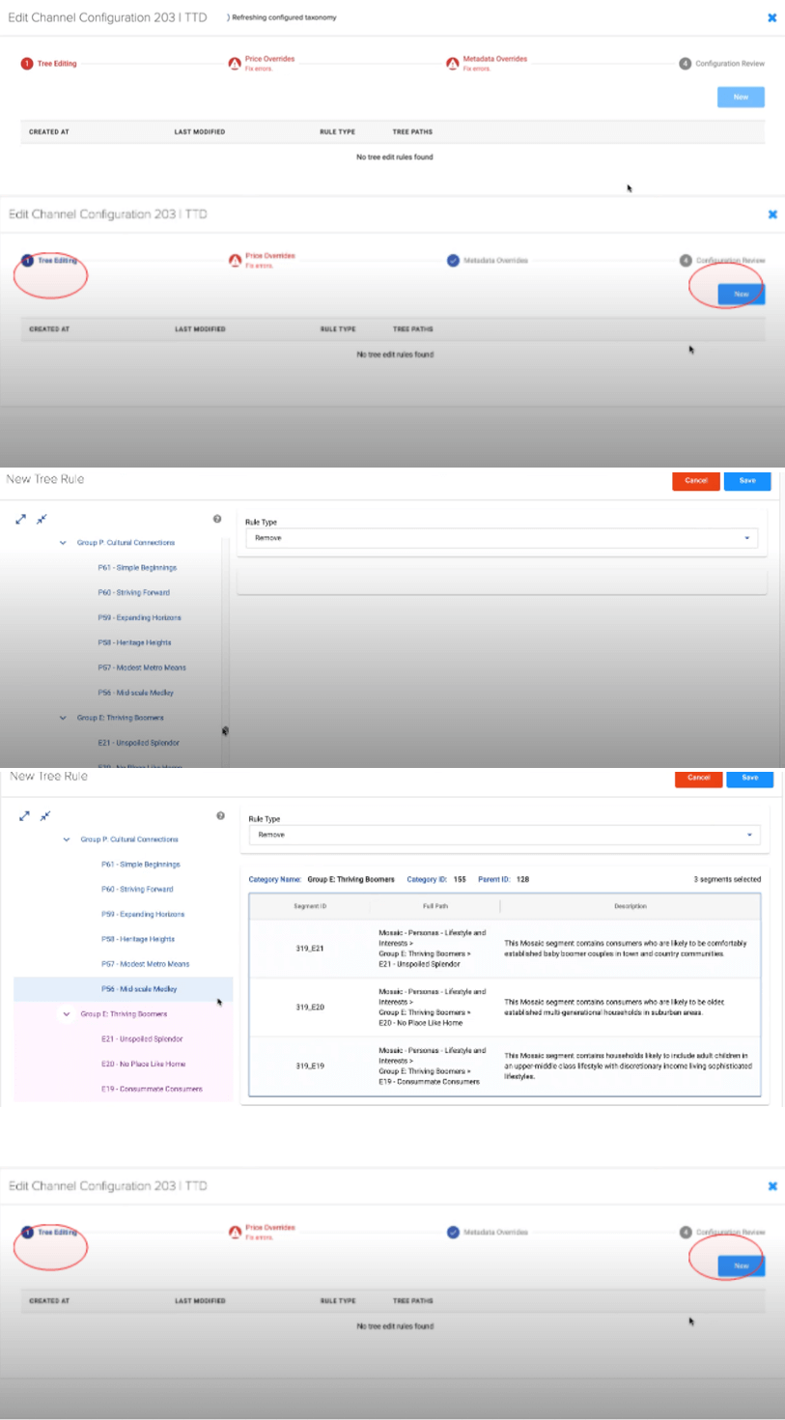Image resolution: width=785 pixels, height=1420 pixels.
Task: Click the Tree Editing step icon beside 'Refreshing configured taxonomy'
Action: point(27,64)
